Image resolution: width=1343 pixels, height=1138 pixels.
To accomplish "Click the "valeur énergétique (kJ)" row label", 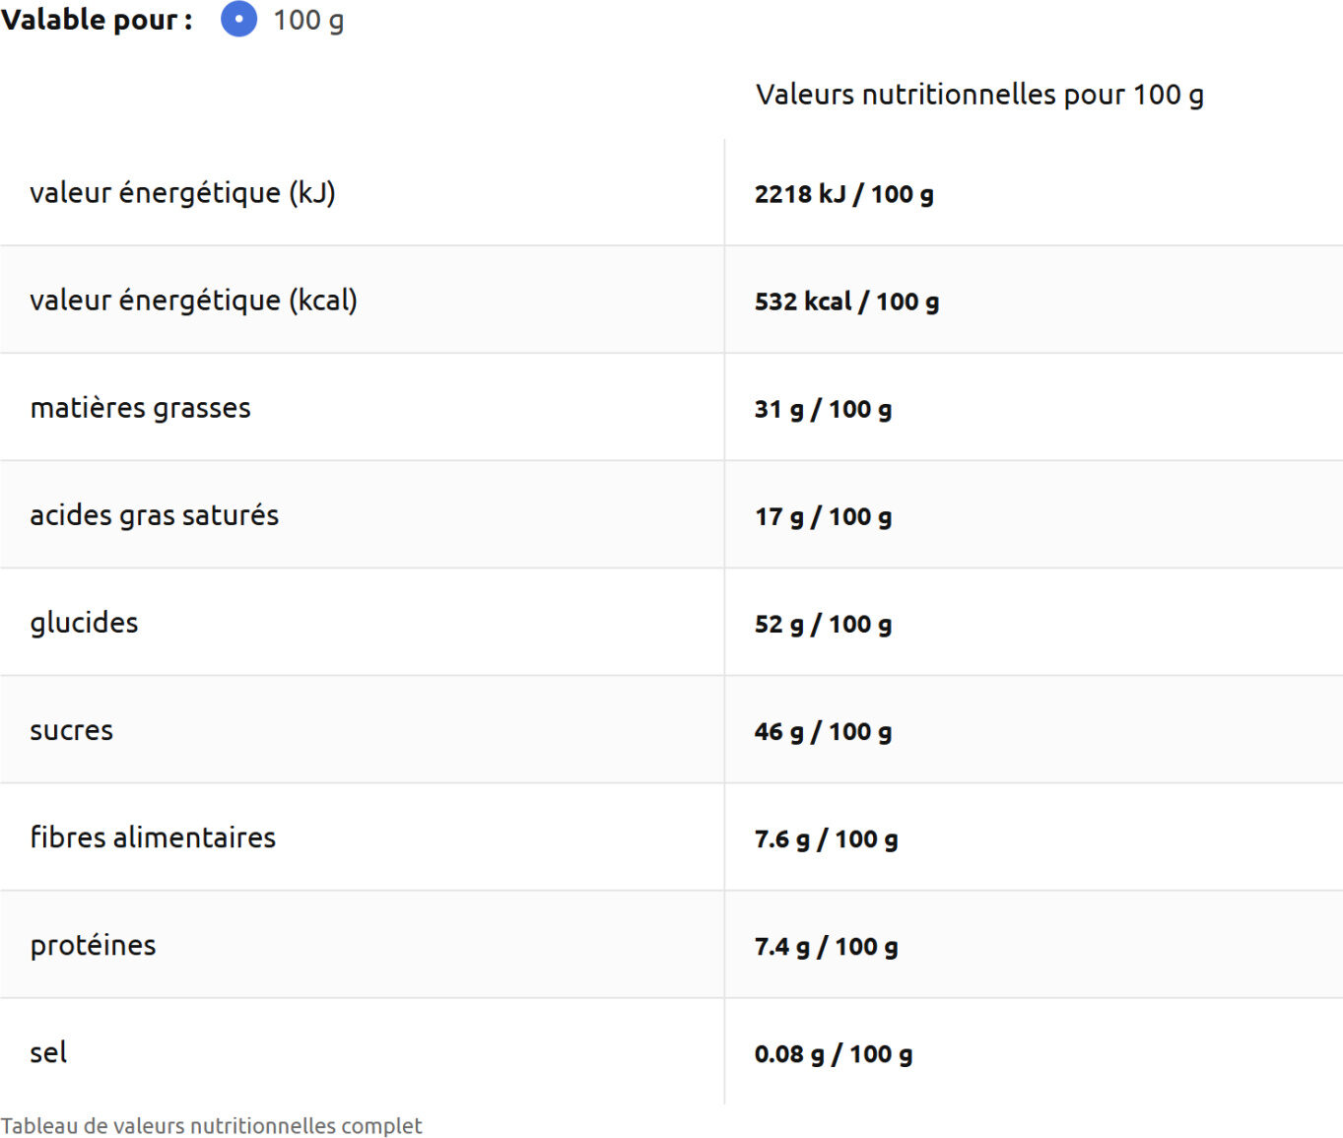I will [182, 193].
